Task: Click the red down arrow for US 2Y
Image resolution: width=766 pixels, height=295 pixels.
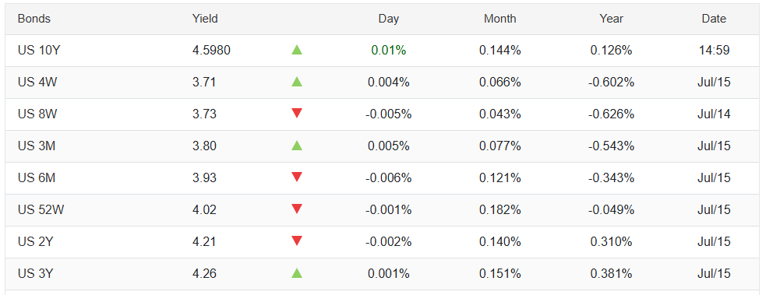Action: pos(297,241)
